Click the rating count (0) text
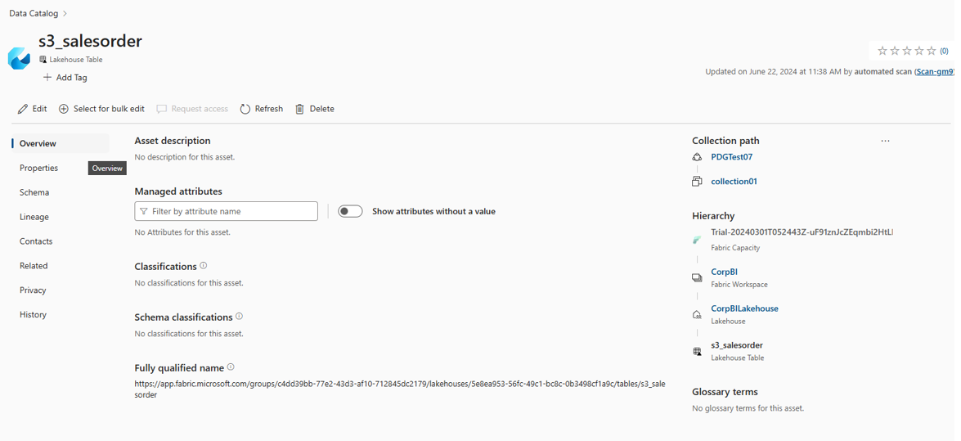This screenshot has height=441, width=961. point(945,51)
